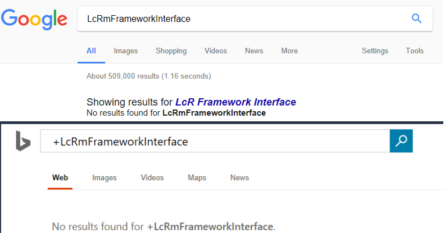Screen dimensions: 445x233
Task: Focus the Bing search input field
Action: pyautogui.click(x=215, y=141)
